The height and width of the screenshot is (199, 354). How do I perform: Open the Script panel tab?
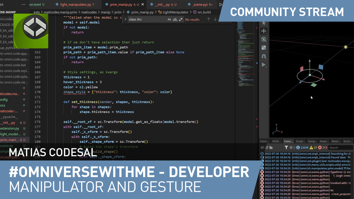tap(301, 141)
